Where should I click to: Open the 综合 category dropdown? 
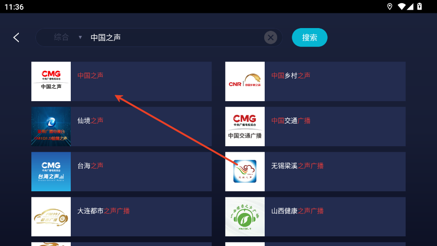(x=68, y=37)
